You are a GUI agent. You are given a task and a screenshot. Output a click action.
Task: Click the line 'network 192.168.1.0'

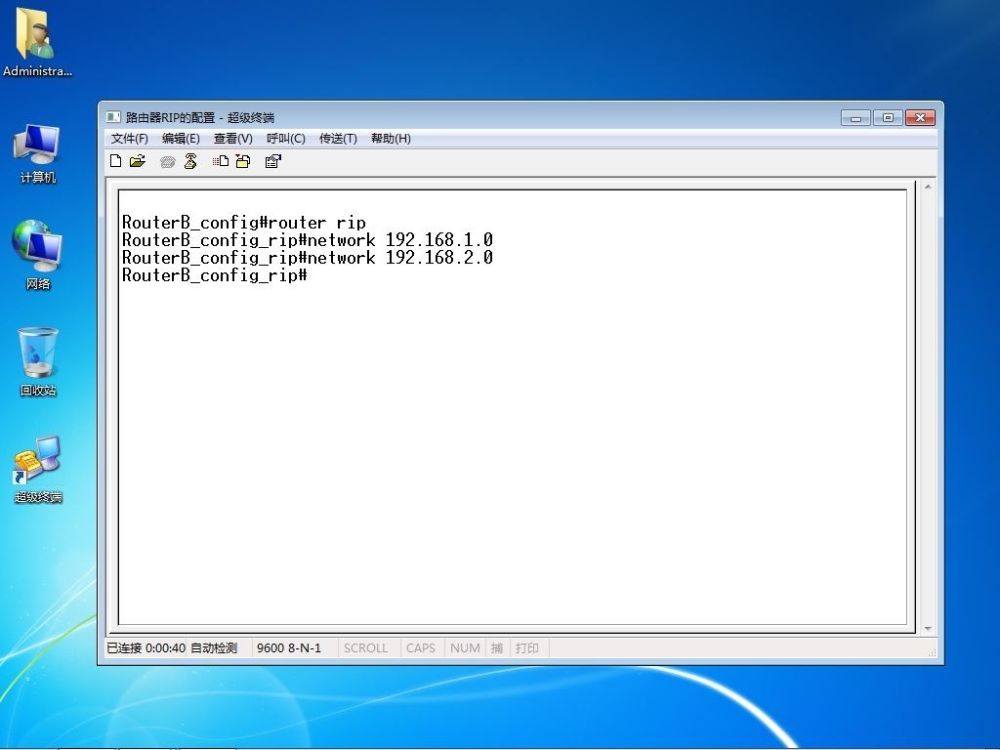(307, 240)
